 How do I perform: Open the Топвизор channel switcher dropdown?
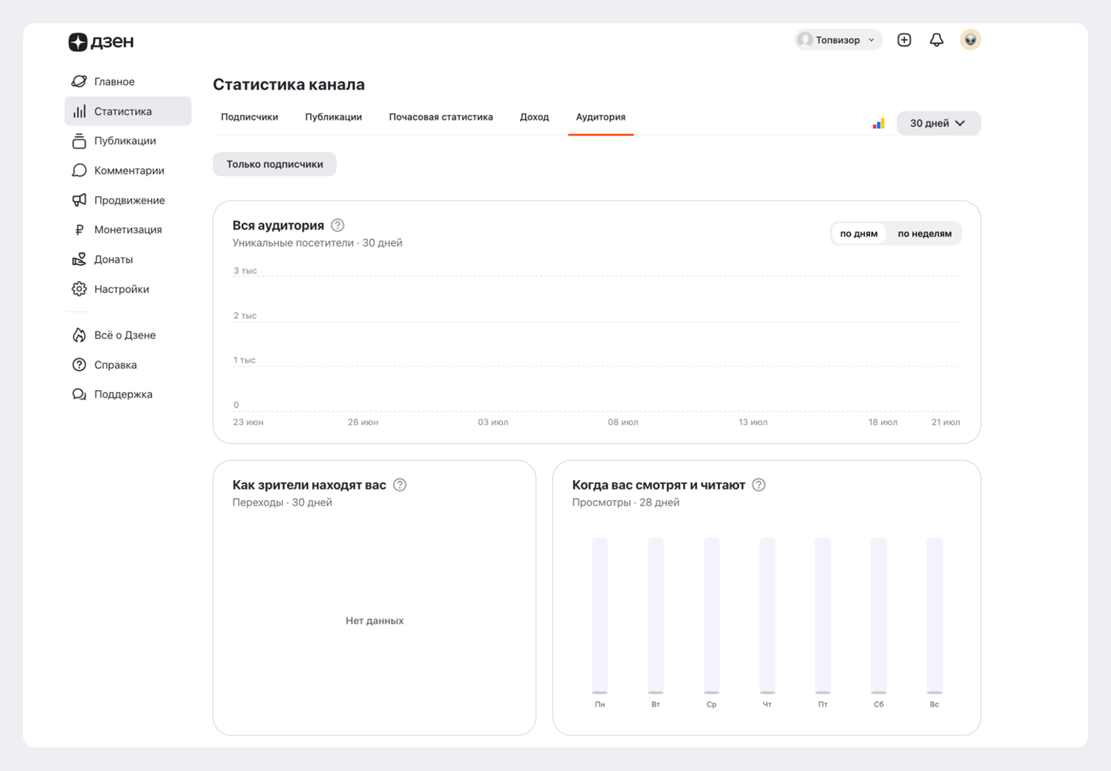click(x=837, y=40)
